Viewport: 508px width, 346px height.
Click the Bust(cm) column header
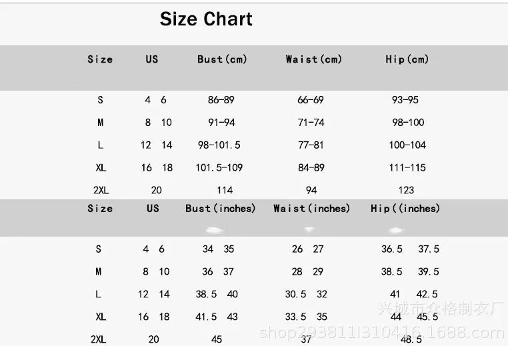click(222, 59)
